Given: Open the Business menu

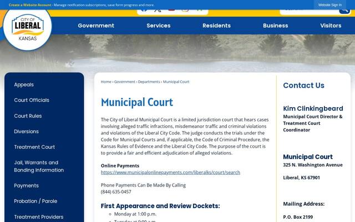Looking at the screenshot, I should (276, 26).
